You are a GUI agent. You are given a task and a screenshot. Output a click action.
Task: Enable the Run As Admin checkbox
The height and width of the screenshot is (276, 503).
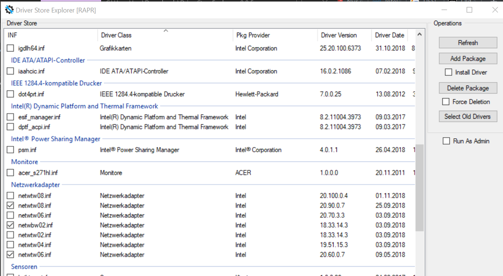(x=446, y=141)
